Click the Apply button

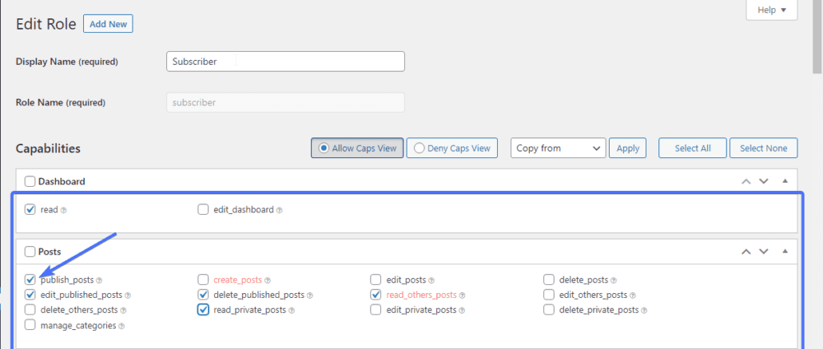tap(628, 148)
